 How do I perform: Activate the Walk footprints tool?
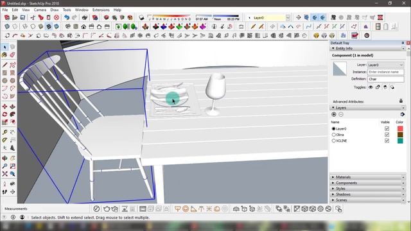[x=4, y=192]
